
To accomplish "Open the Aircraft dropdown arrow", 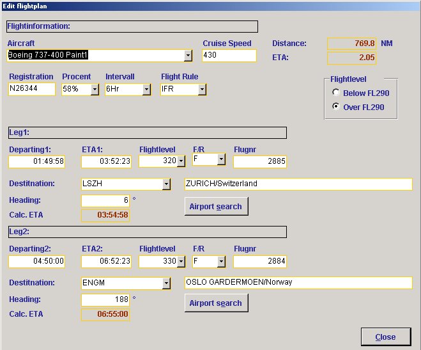I will 188,56.
